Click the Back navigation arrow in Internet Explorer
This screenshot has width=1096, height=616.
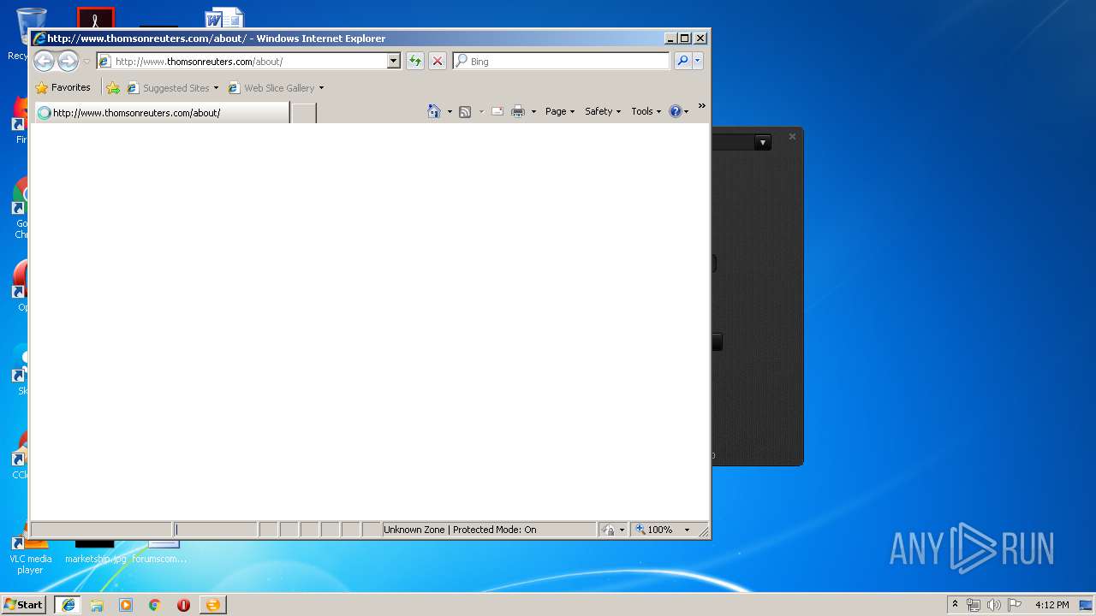(x=44, y=61)
